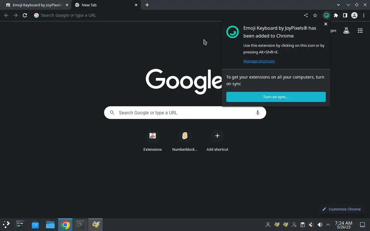Click the magnifier icon in the search box
The width and height of the screenshot is (370, 231).
pyautogui.click(x=112, y=113)
